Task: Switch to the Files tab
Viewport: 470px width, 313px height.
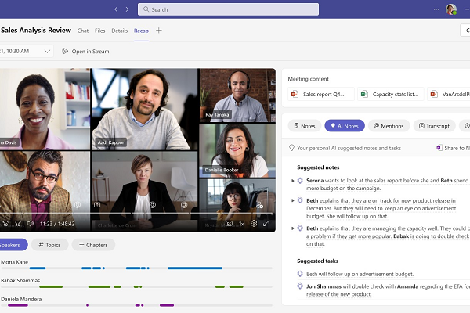Action: pyautogui.click(x=99, y=31)
